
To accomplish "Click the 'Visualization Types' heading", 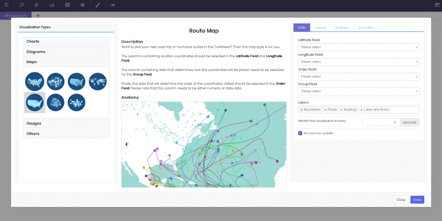I will tap(35, 27).
